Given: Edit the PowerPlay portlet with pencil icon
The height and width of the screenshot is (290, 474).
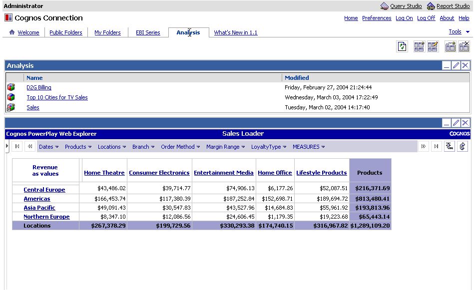Looking at the screenshot, I should coord(456,123).
